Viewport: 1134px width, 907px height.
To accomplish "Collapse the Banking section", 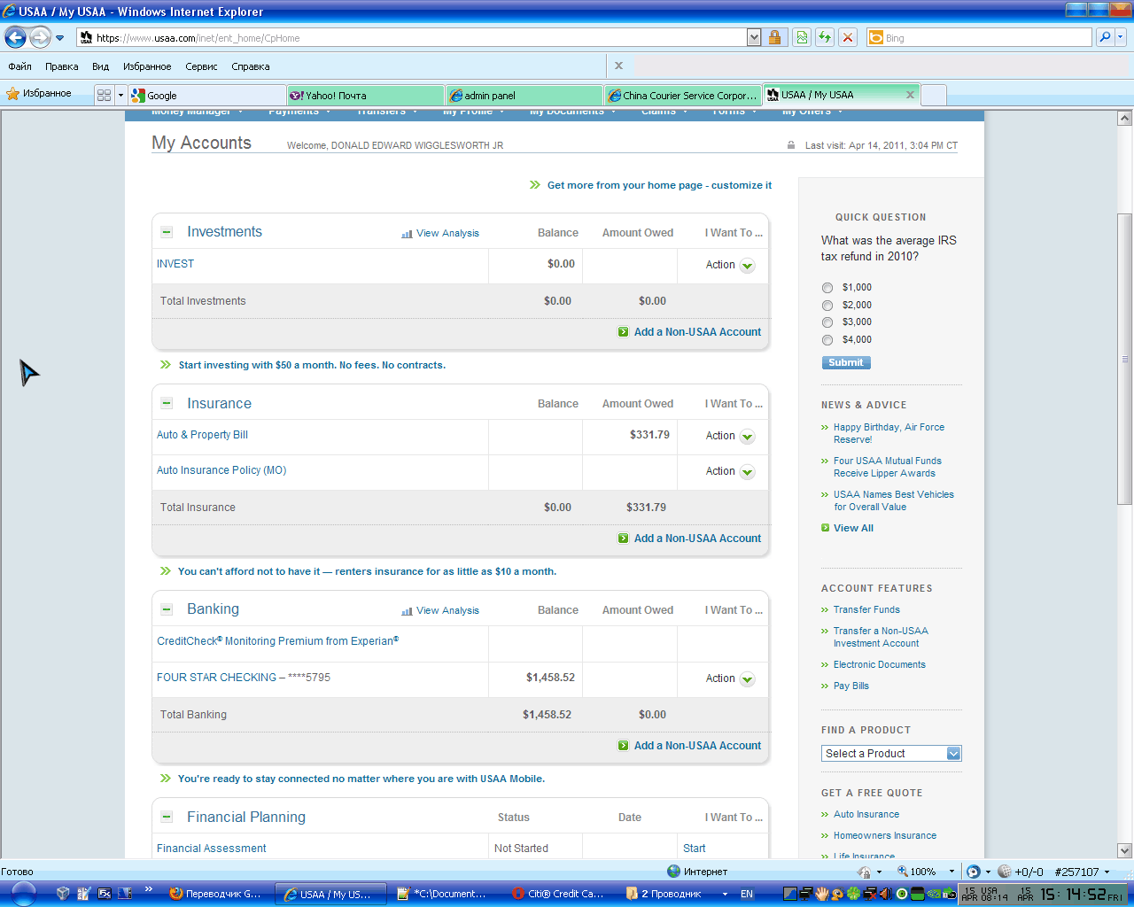I will (167, 609).
